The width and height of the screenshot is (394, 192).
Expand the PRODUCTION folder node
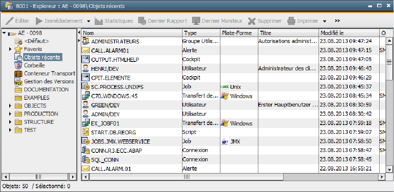(x=10, y=114)
